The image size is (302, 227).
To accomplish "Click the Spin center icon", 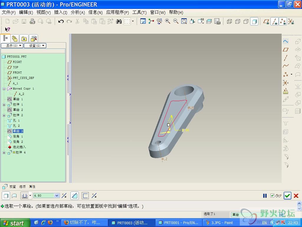I will click(x=151, y=21).
